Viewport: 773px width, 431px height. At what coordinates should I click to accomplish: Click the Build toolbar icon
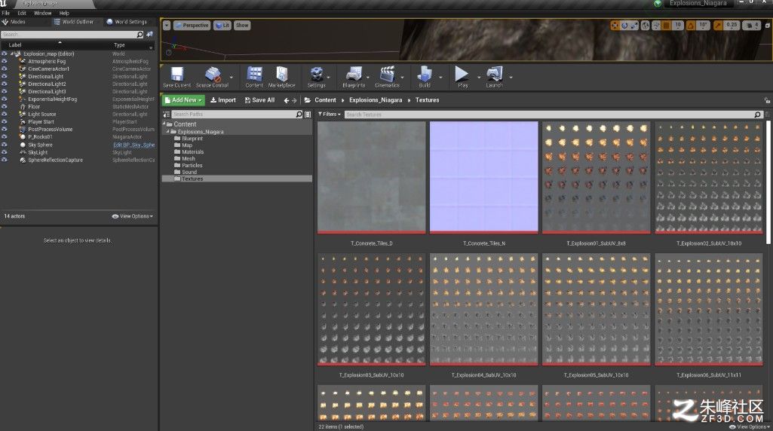pyautogui.click(x=425, y=75)
